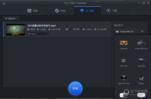
Task: Click the Kung Fu Panda video thumbnail
Action: 16,30
